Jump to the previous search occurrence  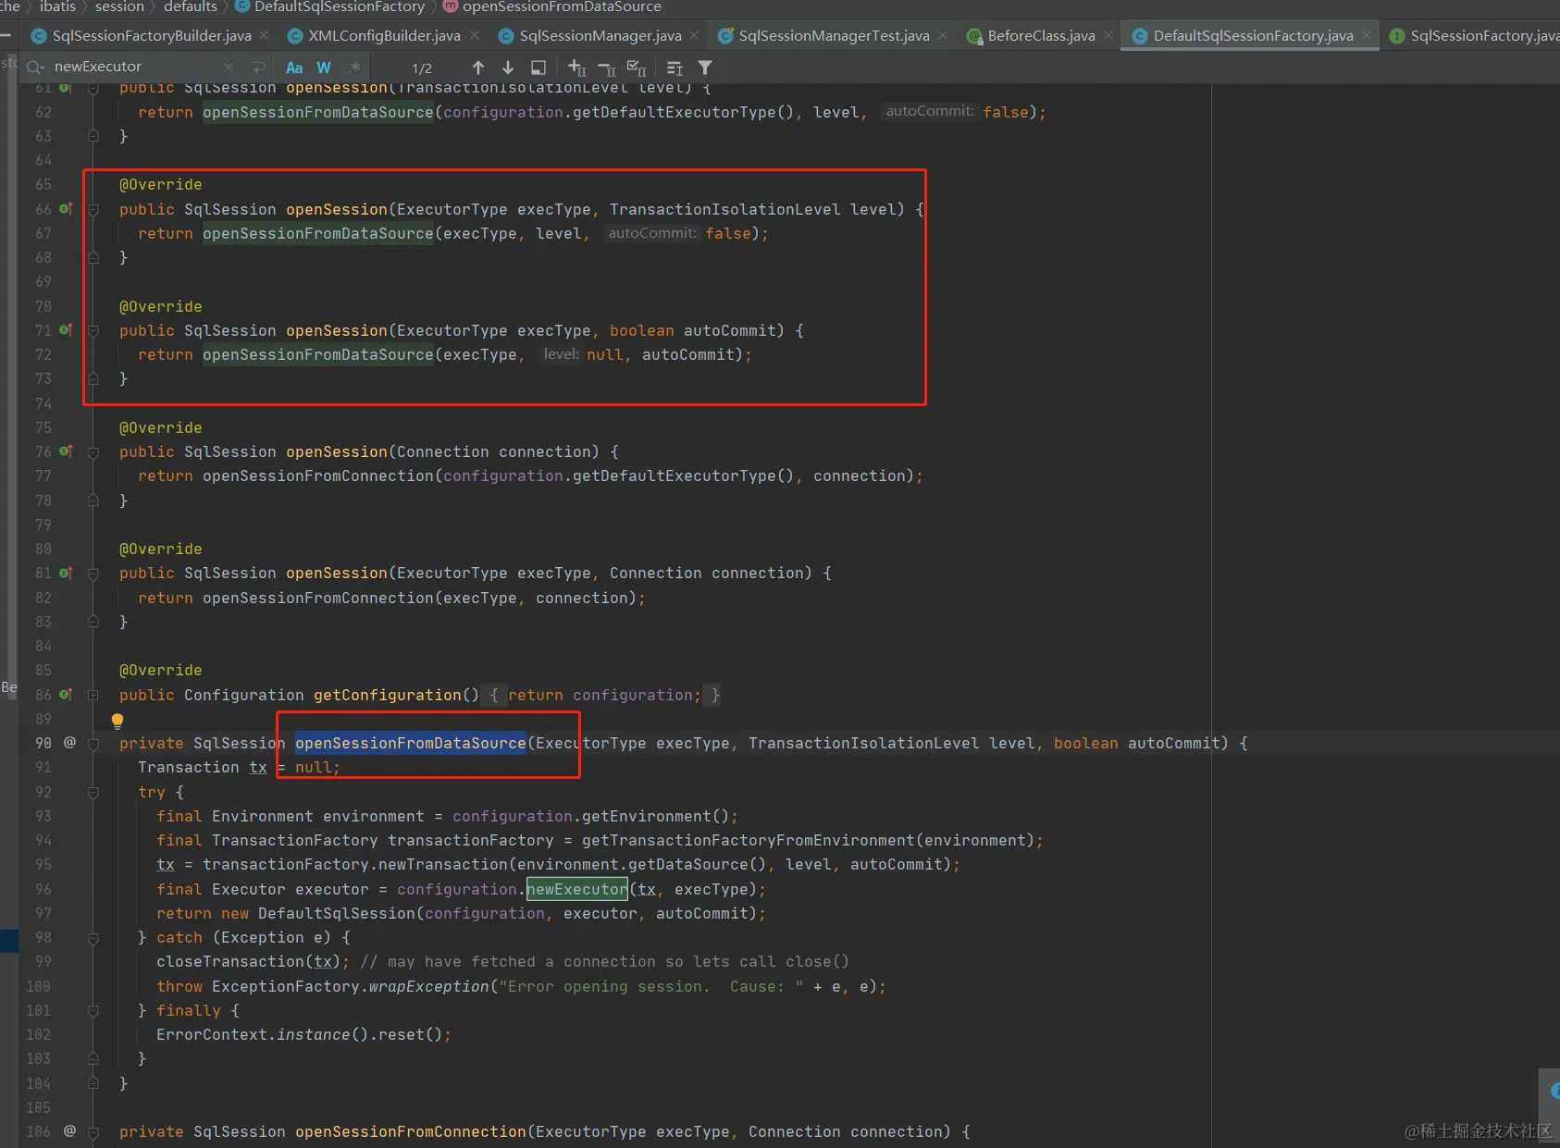click(478, 68)
